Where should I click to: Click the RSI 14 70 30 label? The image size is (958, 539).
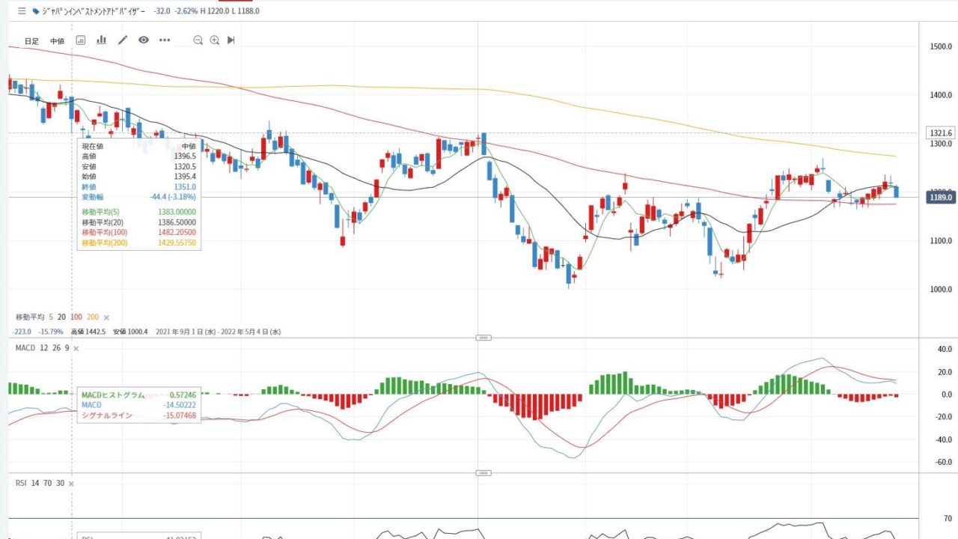coord(40,483)
